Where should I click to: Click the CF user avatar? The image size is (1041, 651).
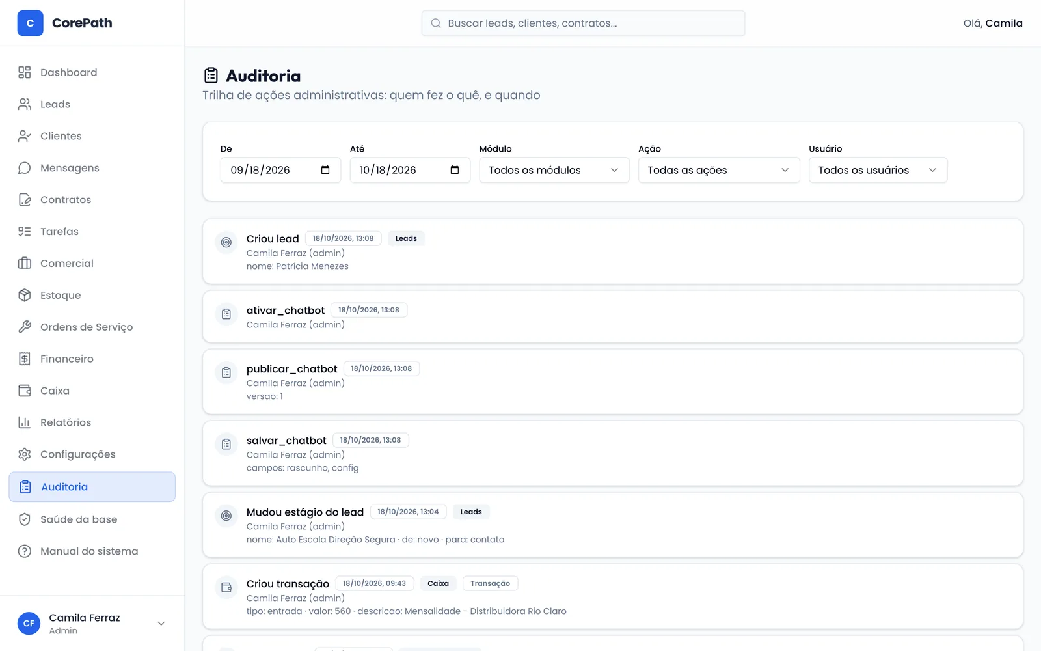click(x=29, y=624)
